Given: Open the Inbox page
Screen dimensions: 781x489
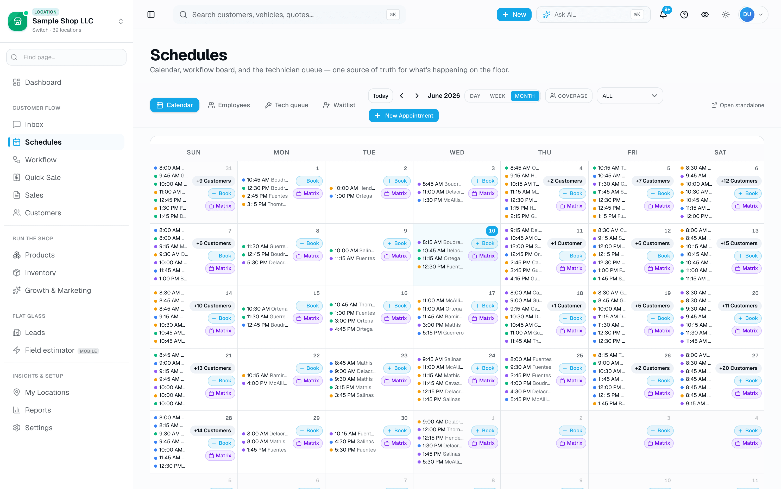Looking at the screenshot, I should click(66, 124).
